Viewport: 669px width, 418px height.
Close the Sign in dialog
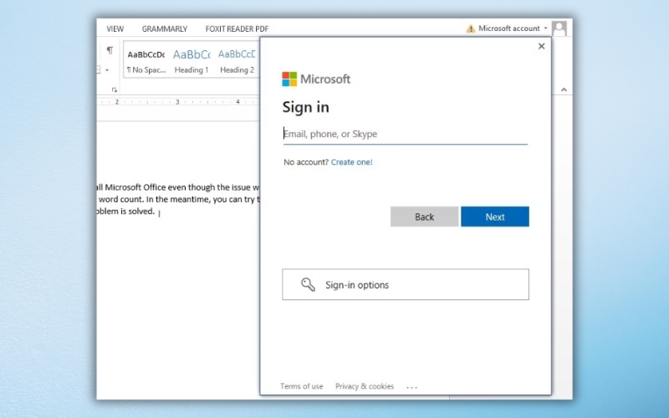[541, 46]
